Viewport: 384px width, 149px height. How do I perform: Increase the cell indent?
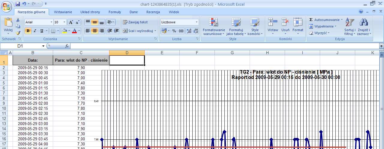pyautogui.click(x=116, y=31)
